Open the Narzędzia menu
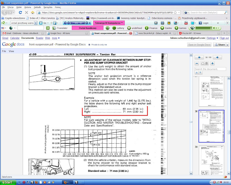The width and height of the screenshot is (231, 185). coord(48,7)
